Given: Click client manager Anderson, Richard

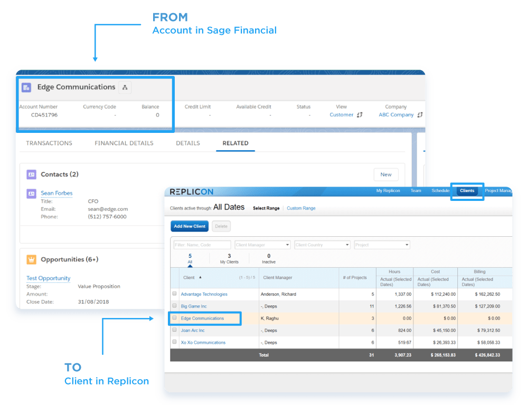Looking at the screenshot, I should (278, 294).
